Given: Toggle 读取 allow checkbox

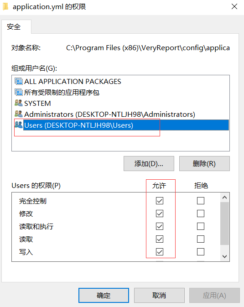Looking at the screenshot, I should tap(160, 239).
